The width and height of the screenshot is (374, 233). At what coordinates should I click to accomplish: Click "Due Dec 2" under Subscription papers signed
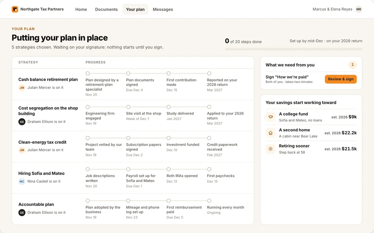[134, 155]
